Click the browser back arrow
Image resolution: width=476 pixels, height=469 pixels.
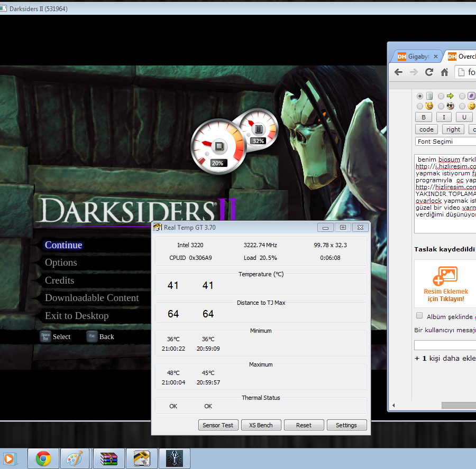point(398,72)
